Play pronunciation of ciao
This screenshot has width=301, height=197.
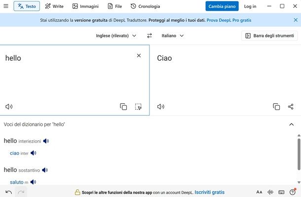click(34, 153)
